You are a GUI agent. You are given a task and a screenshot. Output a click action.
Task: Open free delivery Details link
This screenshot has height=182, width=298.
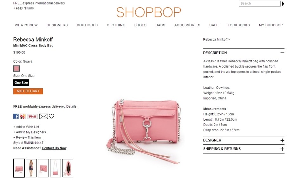[71, 106]
